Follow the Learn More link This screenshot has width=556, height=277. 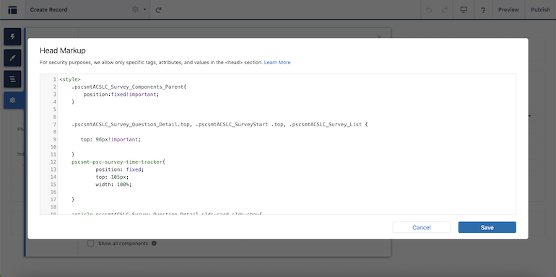pyautogui.click(x=277, y=62)
